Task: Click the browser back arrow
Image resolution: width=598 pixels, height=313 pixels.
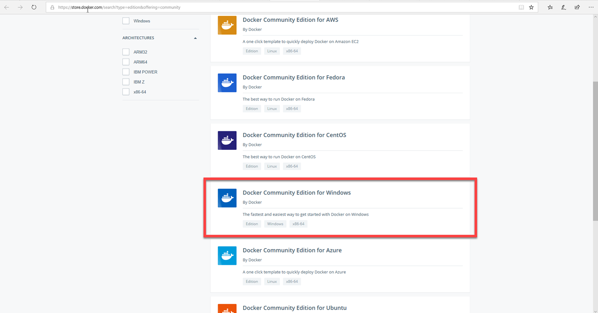Action: point(6,7)
